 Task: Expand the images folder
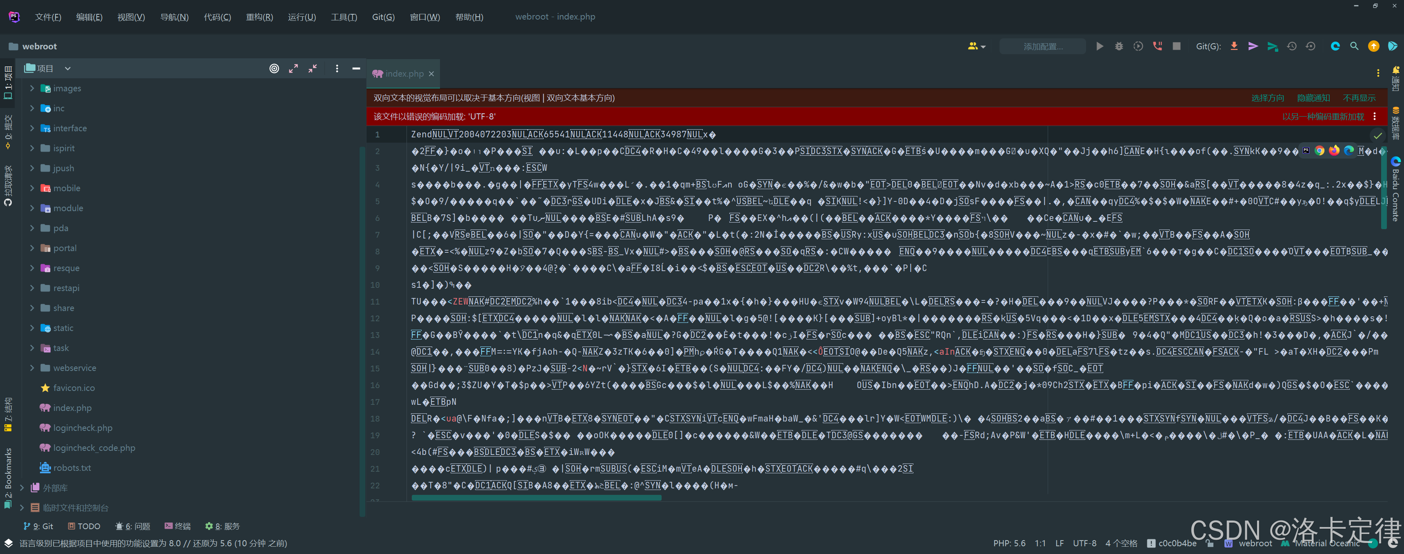32,88
